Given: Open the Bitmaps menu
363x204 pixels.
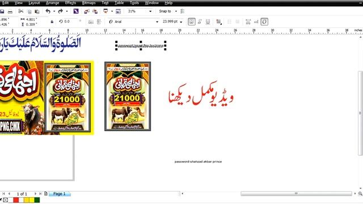Looking at the screenshot, I should [88, 3].
